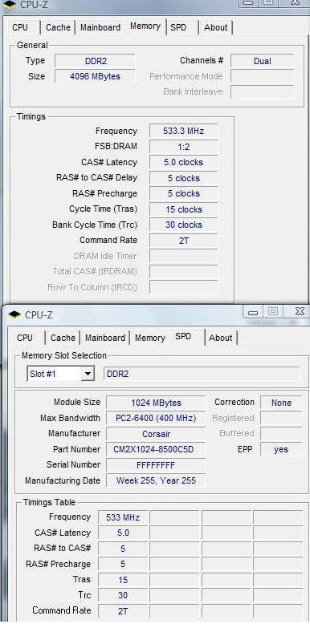Click the Cycle Time (Tras) 15 clocks value

click(x=183, y=209)
